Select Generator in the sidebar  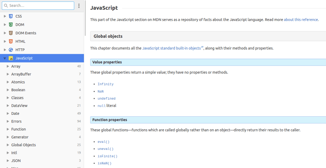[x=42, y=137]
